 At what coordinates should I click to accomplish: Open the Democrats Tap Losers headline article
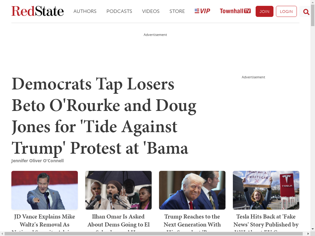pos(104,116)
